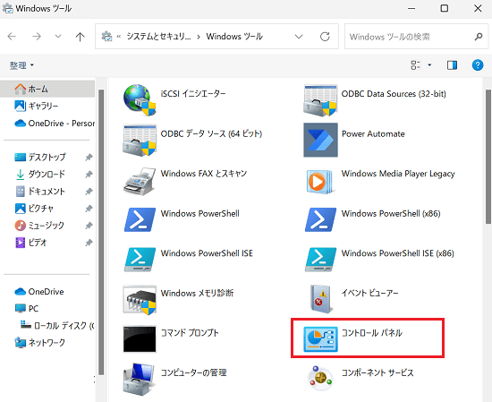Select Windows メモリ診断 icon

[x=140, y=300]
